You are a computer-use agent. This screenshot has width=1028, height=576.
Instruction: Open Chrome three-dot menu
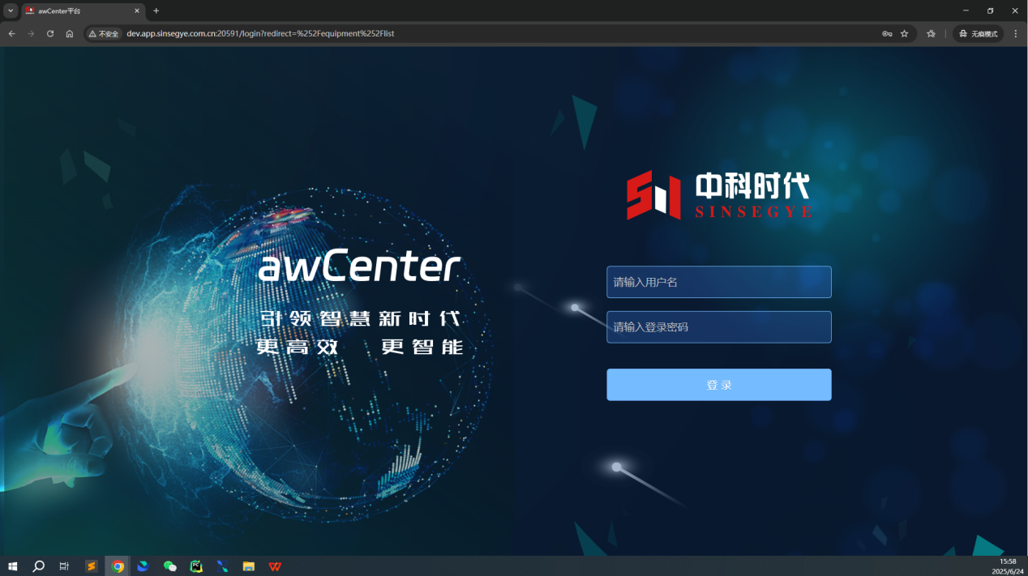pyautogui.click(x=1015, y=34)
